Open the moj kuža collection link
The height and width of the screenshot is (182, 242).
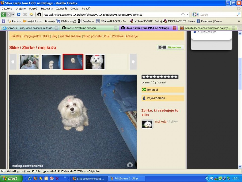pos(161,122)
